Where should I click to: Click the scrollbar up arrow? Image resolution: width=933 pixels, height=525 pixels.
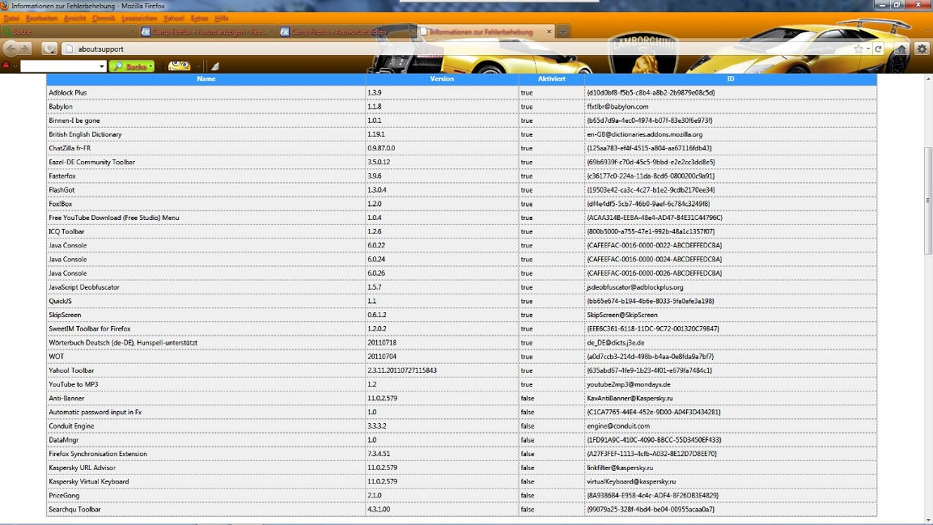[x=928, y=78]
